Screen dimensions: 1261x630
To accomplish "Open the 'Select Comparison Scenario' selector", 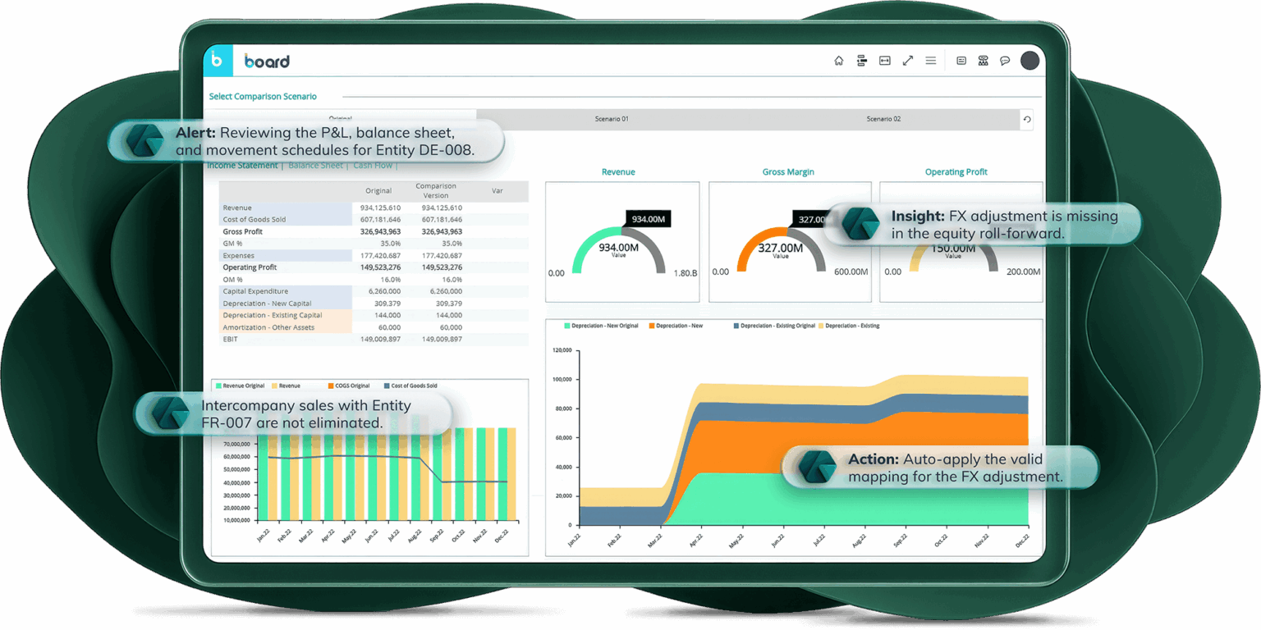I will click(x=263, y=96).
